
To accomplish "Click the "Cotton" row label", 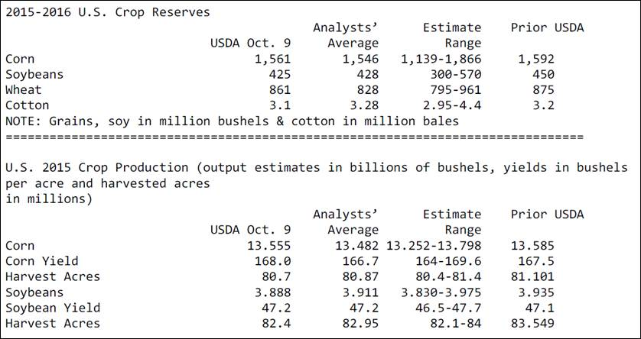I will (27, 105).
